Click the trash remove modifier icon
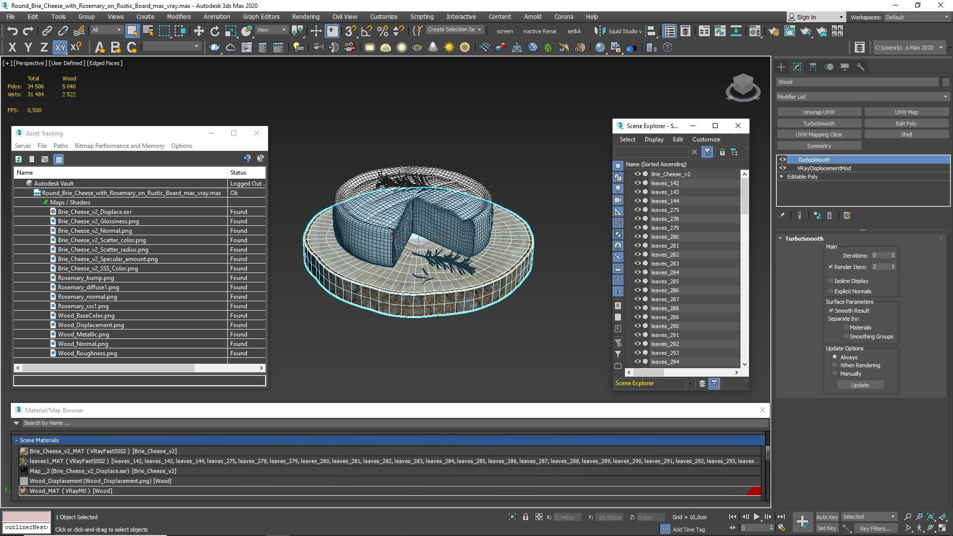The width and height of the screenshot is (953, 536). [829, 215]
